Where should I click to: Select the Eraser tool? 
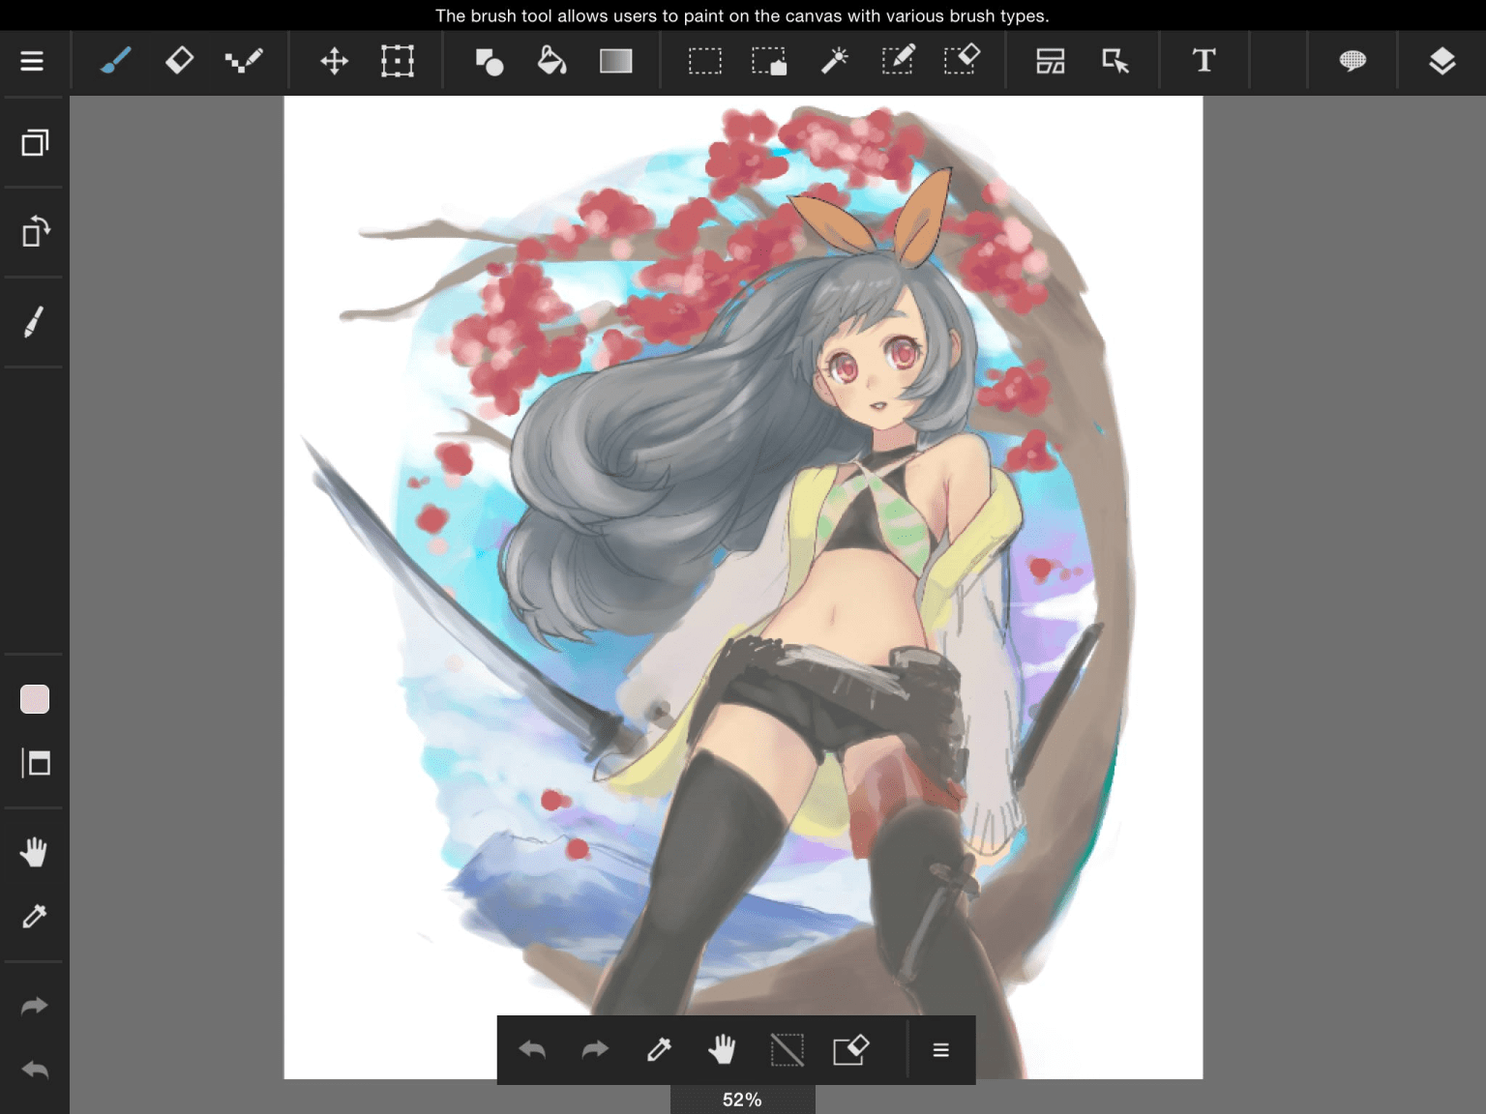pyautogui.click(x=179, y=61)
